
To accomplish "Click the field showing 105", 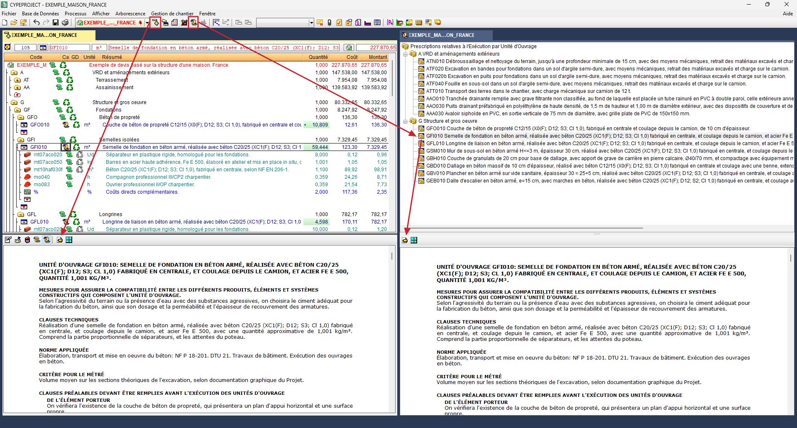I will coord(25,48).
